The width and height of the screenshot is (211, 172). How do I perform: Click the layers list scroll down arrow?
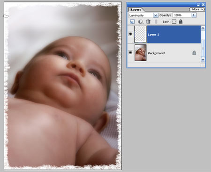[203, 59]
